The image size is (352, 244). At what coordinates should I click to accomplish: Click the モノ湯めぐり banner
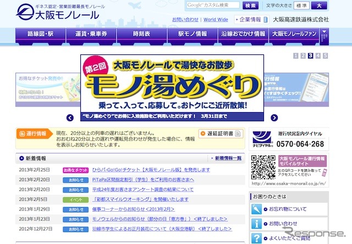coord(172,88)
